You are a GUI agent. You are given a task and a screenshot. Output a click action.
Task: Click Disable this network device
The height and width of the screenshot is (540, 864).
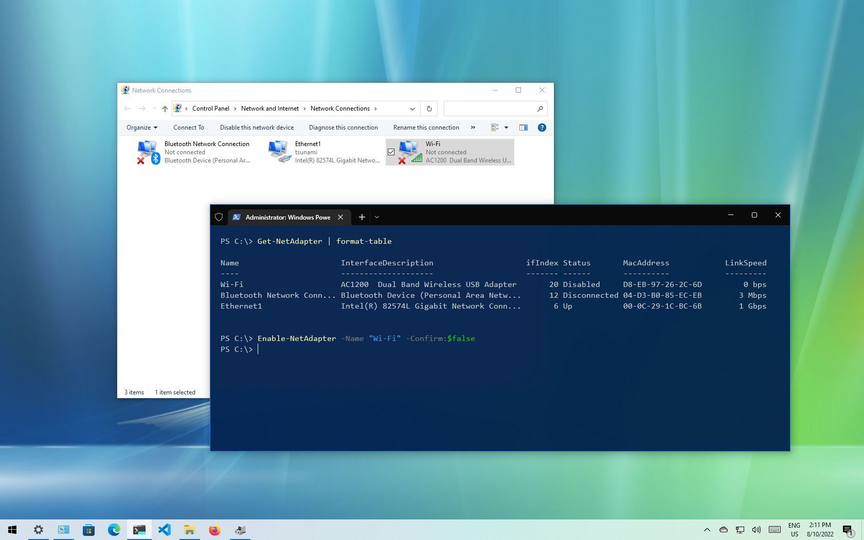coord(257,127)
